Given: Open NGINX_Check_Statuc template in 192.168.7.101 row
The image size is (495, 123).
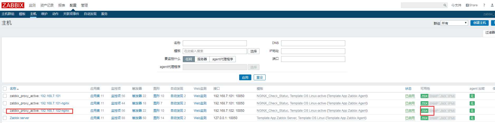Looking at the screenshot, I should point(272,96).
